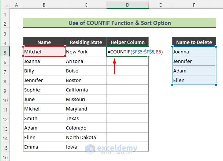Click the Name to Delete header cell
Viewport: 223px width, 161px height.
(194, 42)
